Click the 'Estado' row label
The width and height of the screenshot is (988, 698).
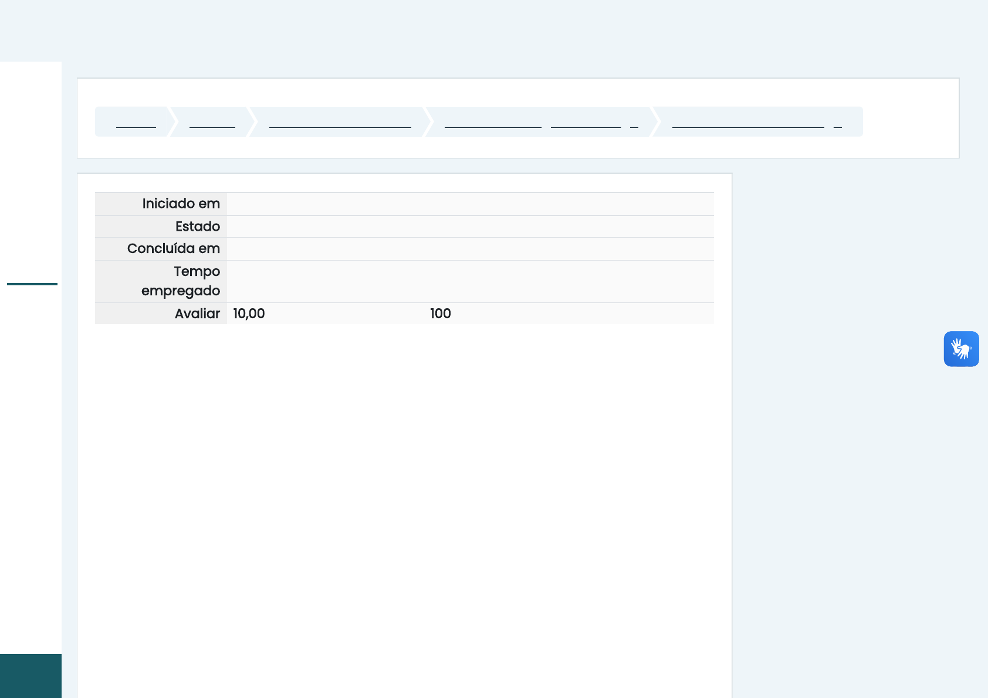(x=197, y=227)
